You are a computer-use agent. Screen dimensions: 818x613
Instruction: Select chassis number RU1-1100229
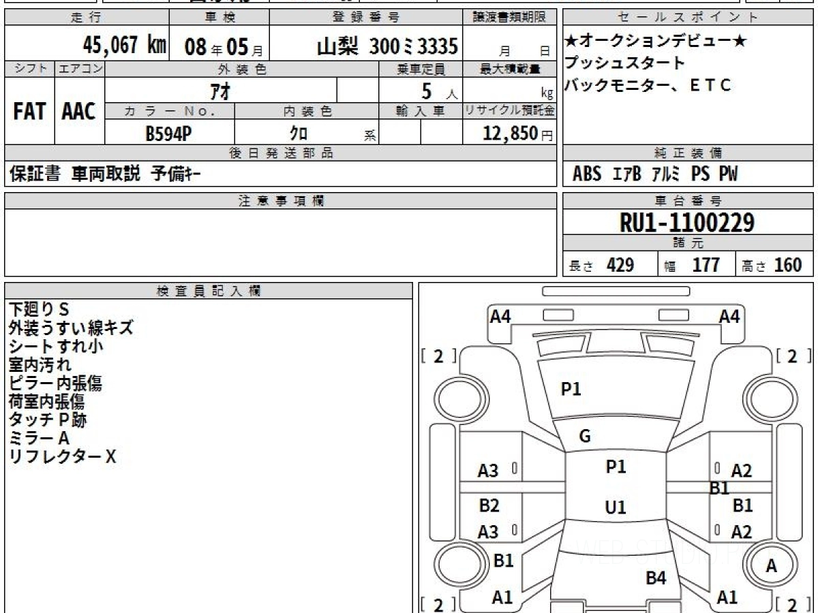click(687, 222)
